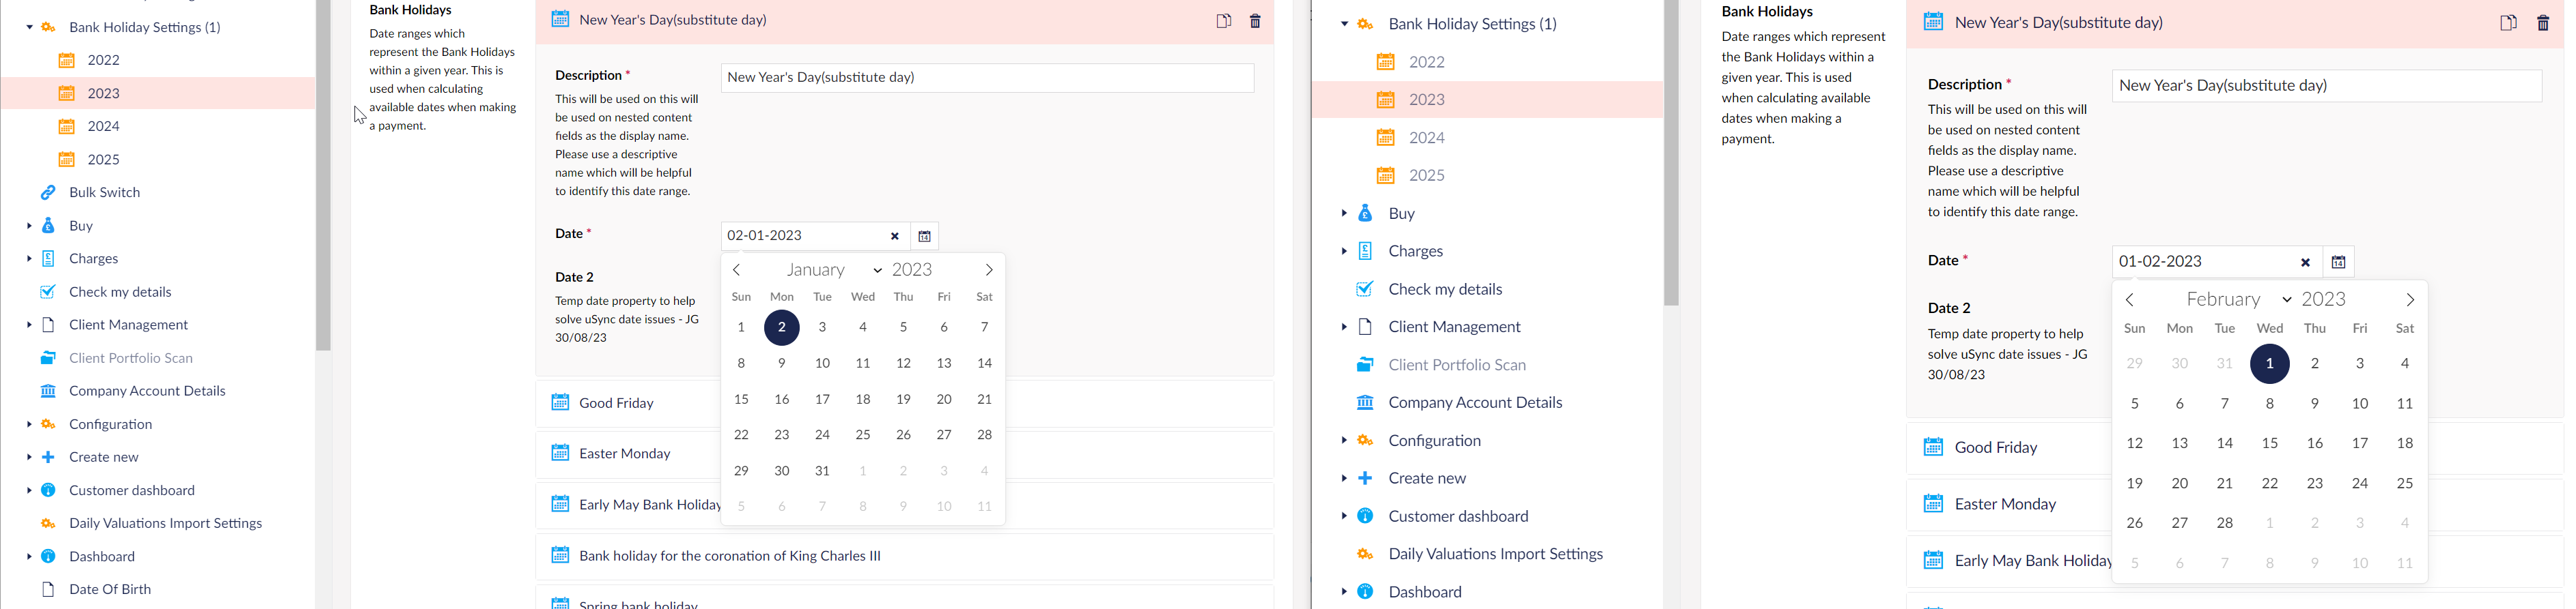Screen dimensions: 2576x609
Task: Expand Configuration node in right screenshot
Action: pos(1344,441)
